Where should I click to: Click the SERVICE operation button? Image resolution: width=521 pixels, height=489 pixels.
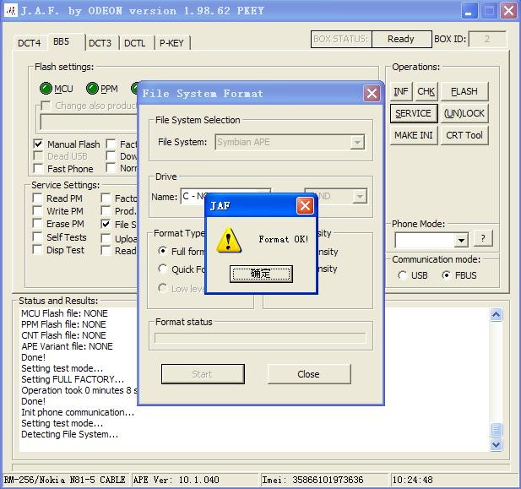(414, 113)
